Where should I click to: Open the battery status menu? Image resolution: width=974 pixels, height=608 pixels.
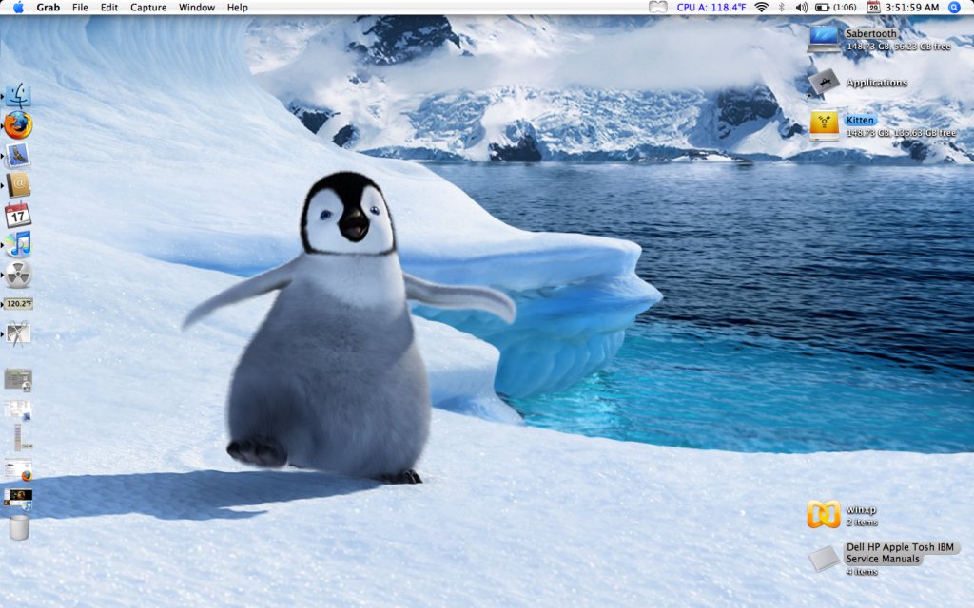835,8
